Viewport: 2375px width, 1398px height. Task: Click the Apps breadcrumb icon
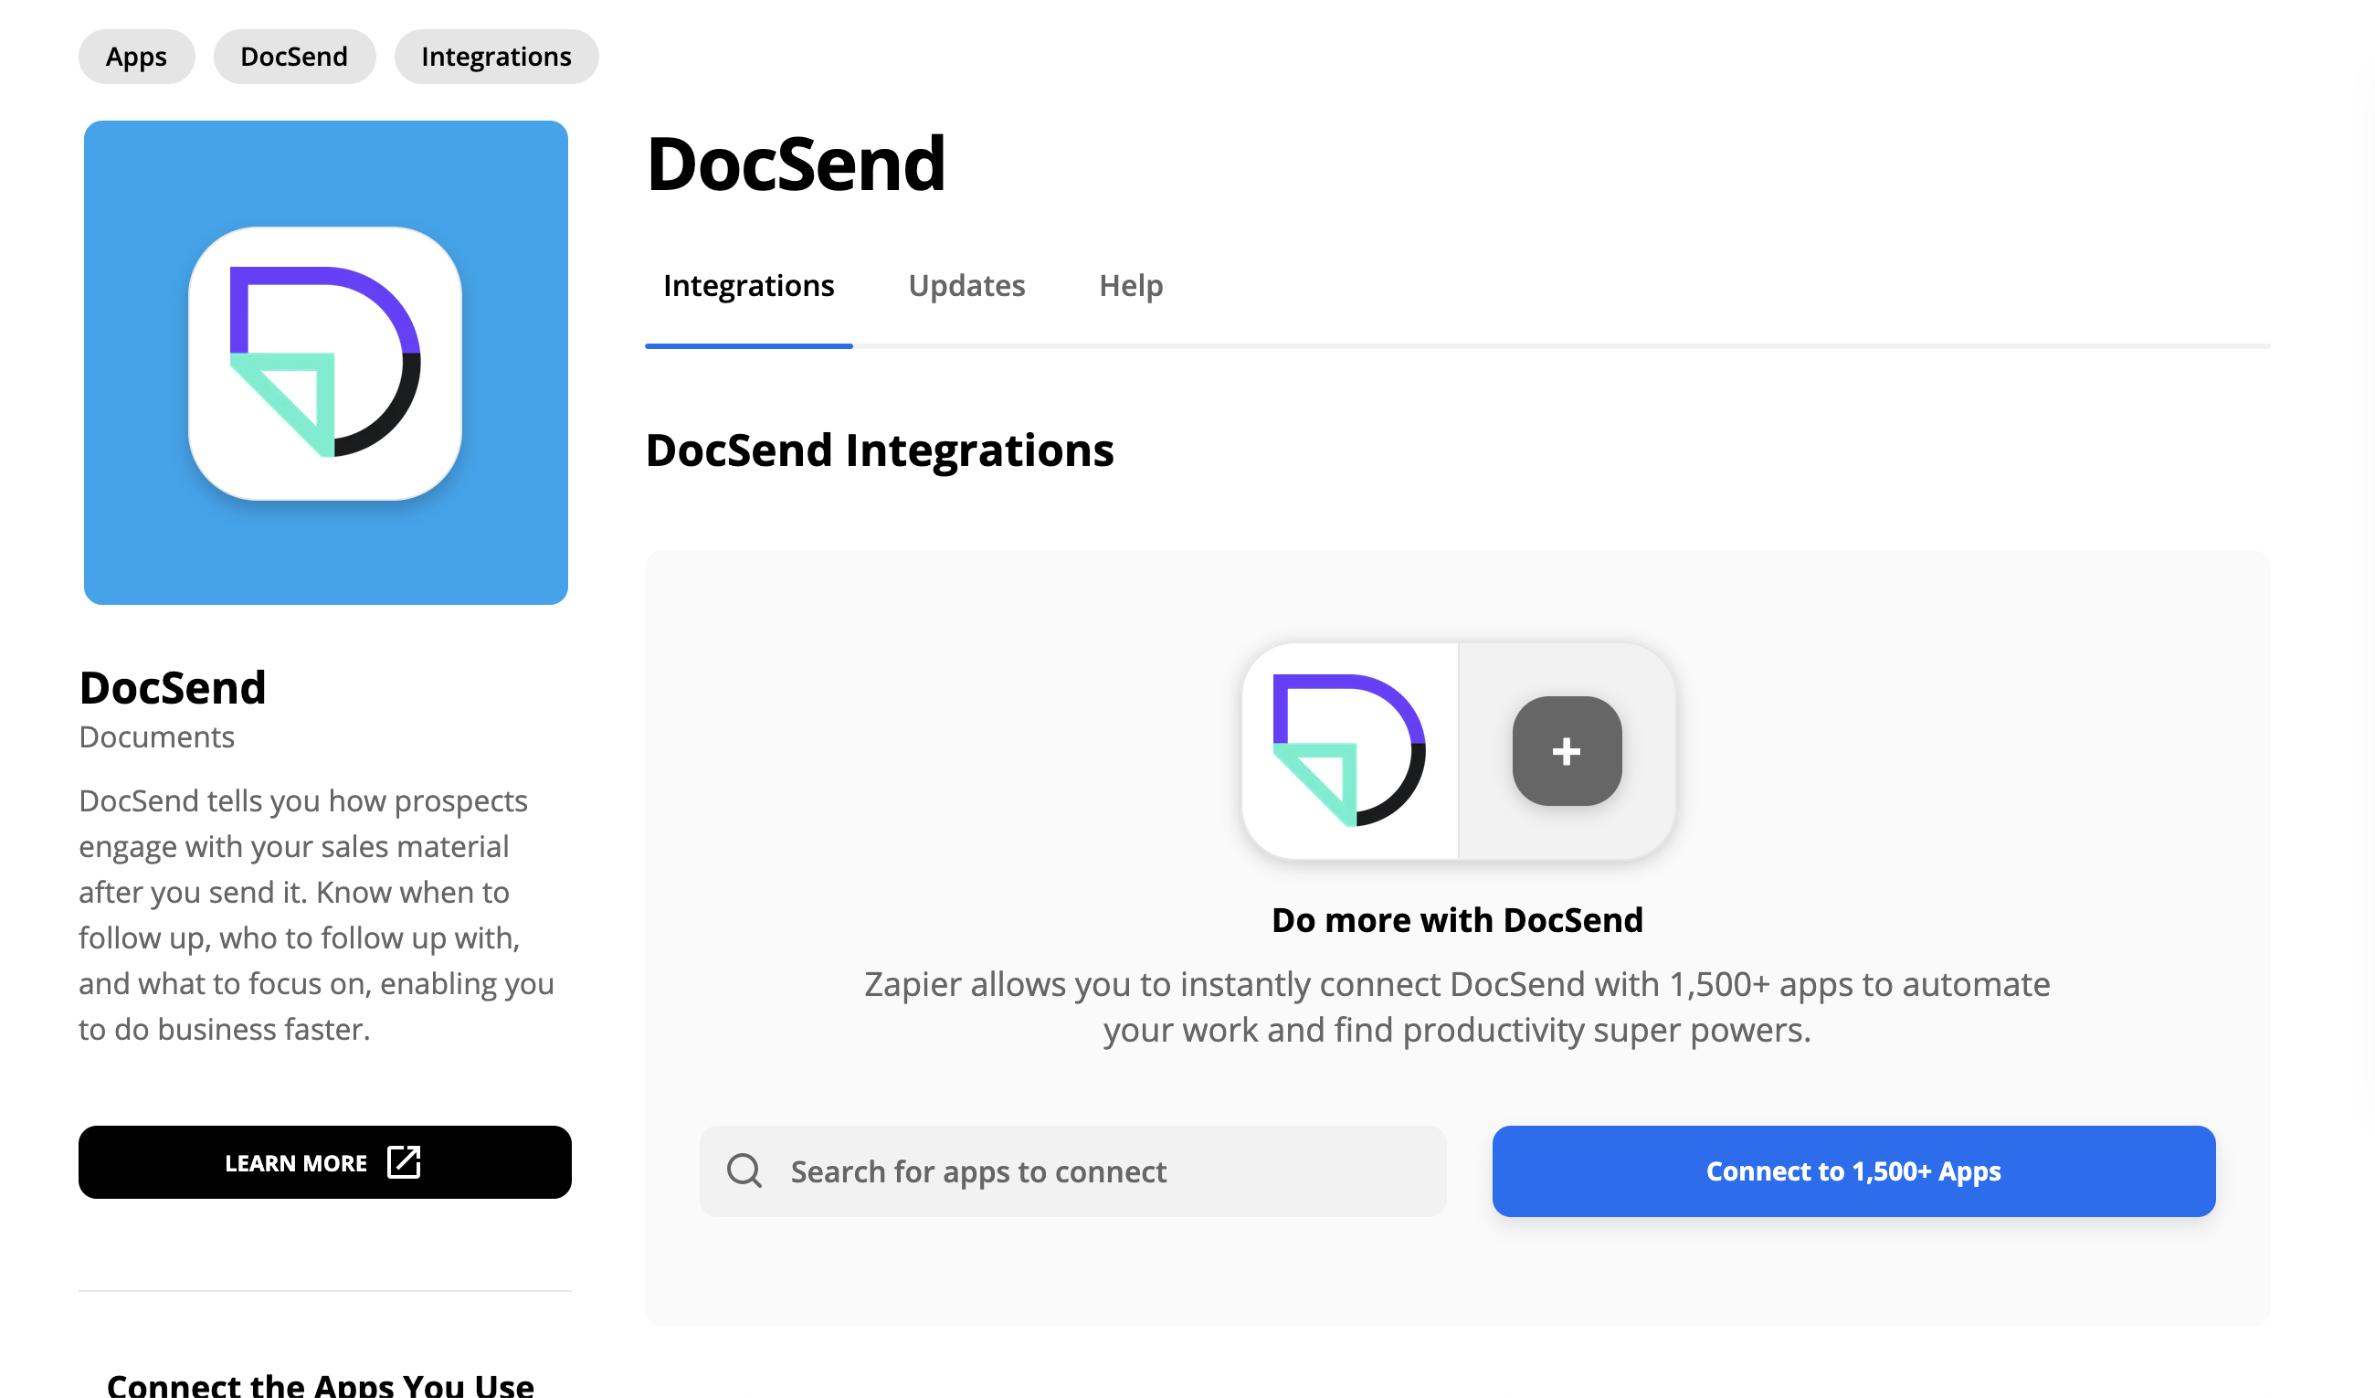coord(138,57)
